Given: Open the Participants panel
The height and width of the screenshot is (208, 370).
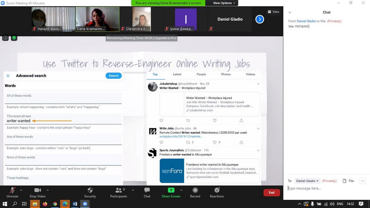Looking at the screenshot, I should coord(118,192).
